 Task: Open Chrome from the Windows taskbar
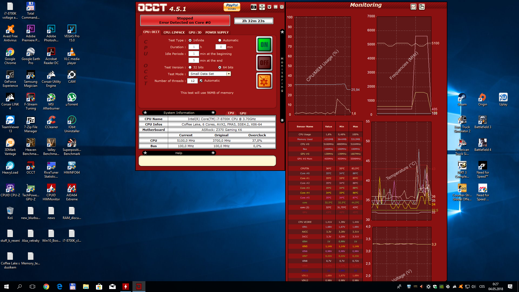[46, 287]
